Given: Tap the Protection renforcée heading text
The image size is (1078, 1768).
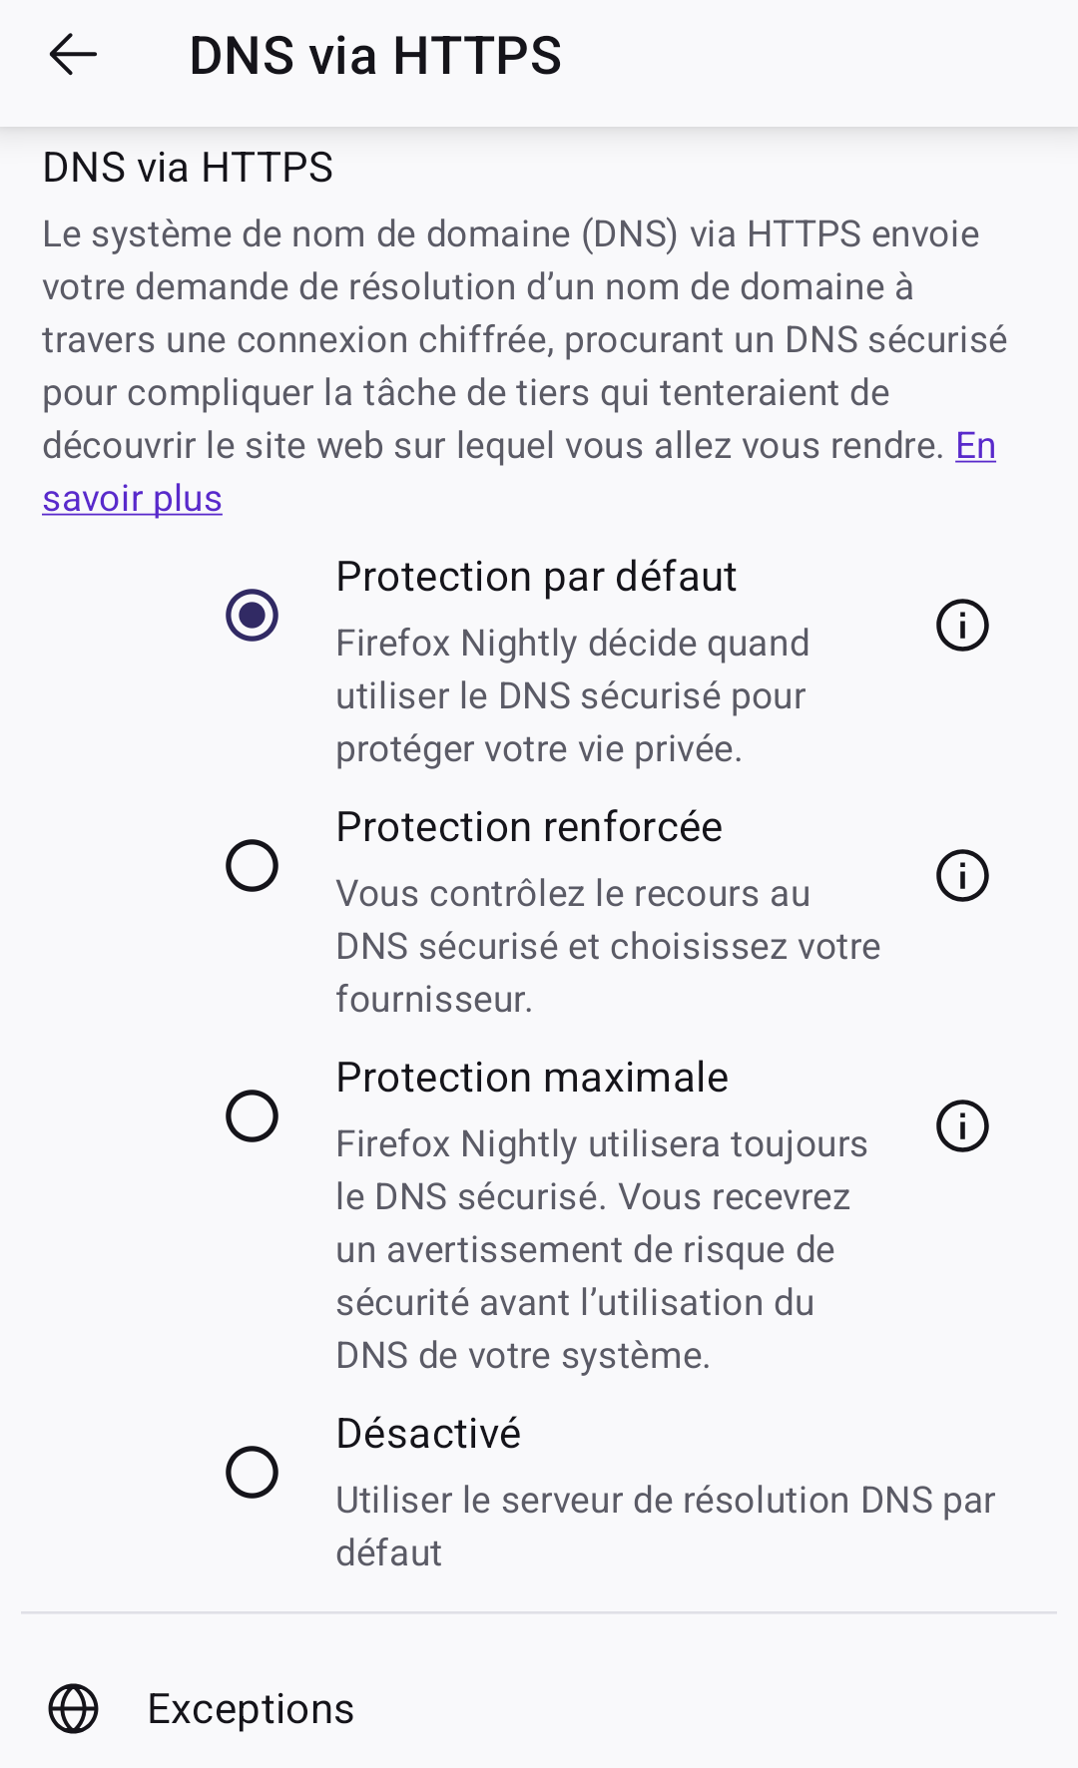Looking at the screenshot, I should (529, 826).
